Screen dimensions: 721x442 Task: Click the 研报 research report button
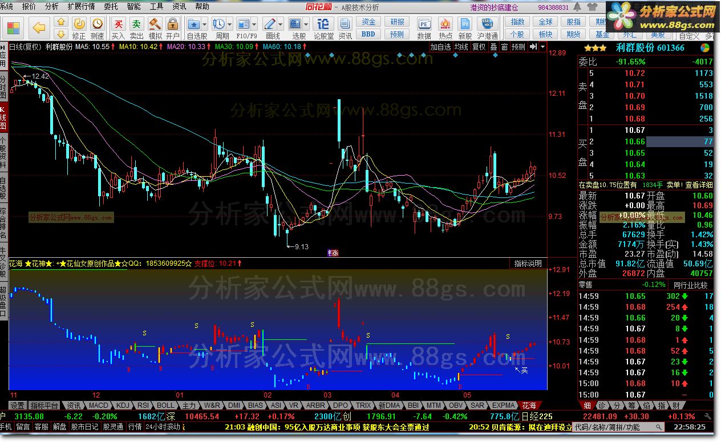397,22
